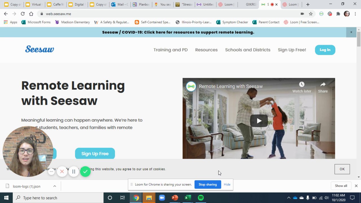361x203 pixels.
Task: Switch to the Caffe M tab
Action: click(55, 5)
